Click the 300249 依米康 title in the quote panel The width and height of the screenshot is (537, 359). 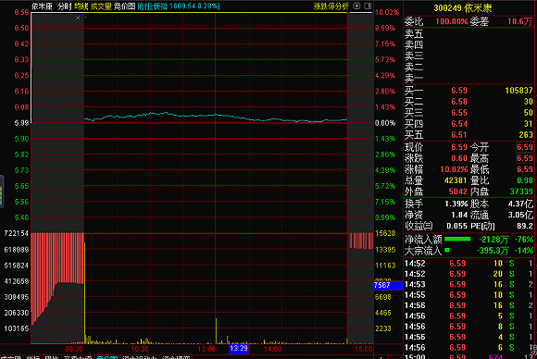coord(463,8)
